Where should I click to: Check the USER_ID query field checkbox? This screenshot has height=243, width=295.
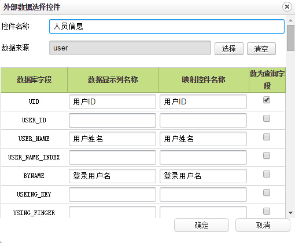pyautogui.click(x=267, y=118)
